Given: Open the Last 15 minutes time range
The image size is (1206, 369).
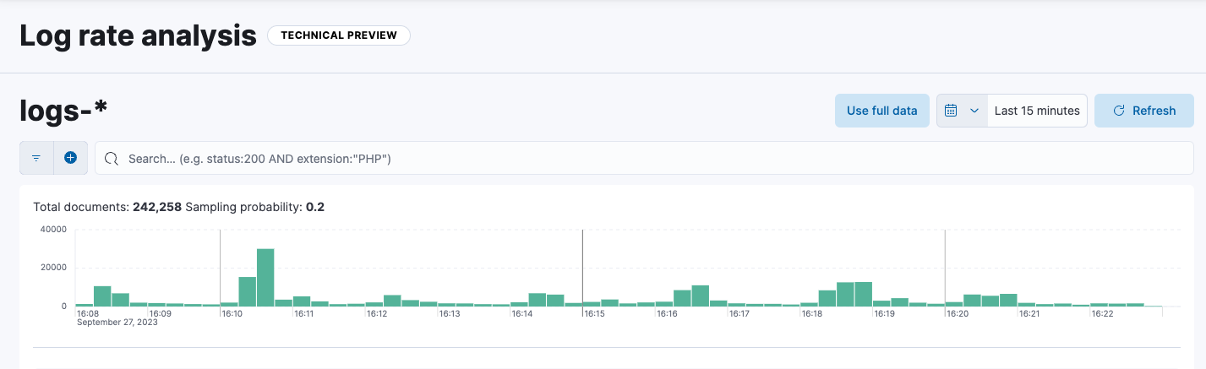Looking at the screenshot, I should [1036, 111].
